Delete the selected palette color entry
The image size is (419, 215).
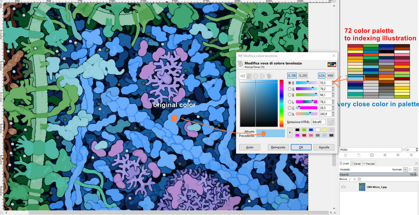(x=372, y=155)
